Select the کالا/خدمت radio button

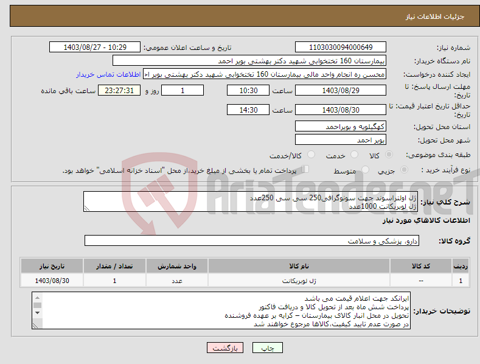tap(311, 155)
